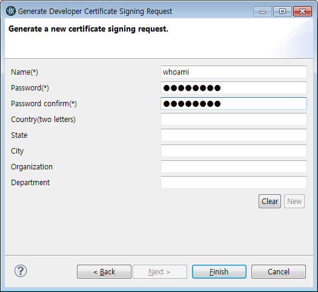Click the disabled Next button

pos(160,272)
